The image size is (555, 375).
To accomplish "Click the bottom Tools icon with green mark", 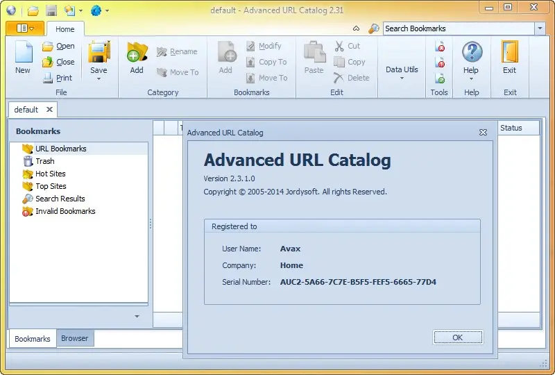I will (440, 78).
